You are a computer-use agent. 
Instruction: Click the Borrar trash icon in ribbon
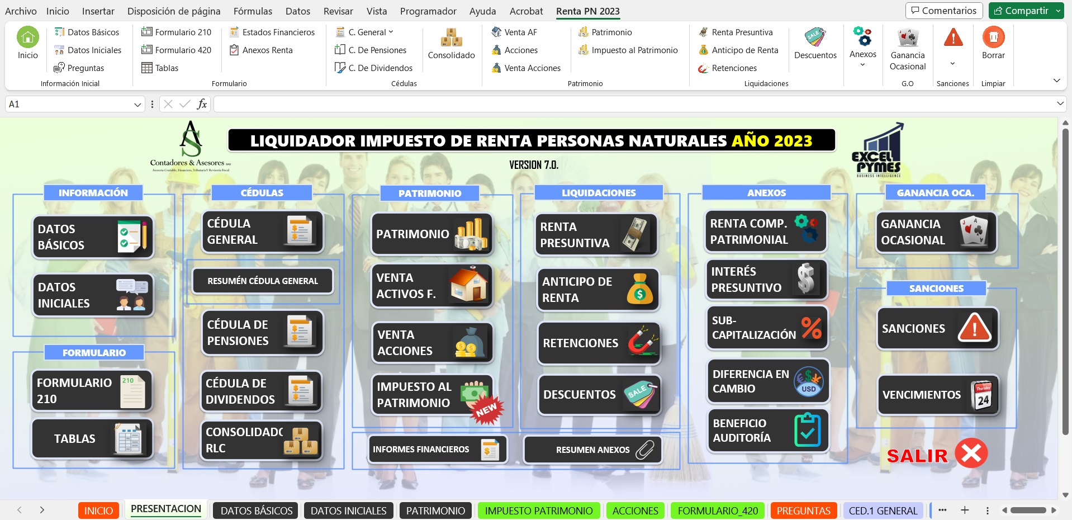[993, 38]
